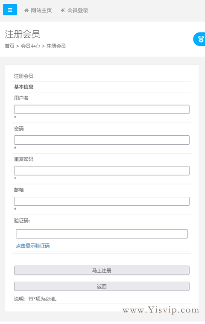
Task: Click the home icon beside 网站主页
Action: 26,10
